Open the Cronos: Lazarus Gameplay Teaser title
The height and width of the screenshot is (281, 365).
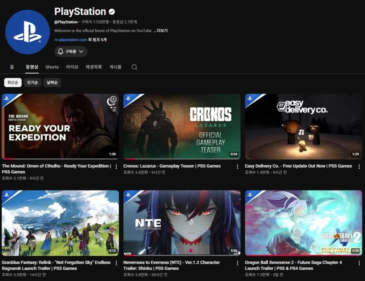point(172,166)
